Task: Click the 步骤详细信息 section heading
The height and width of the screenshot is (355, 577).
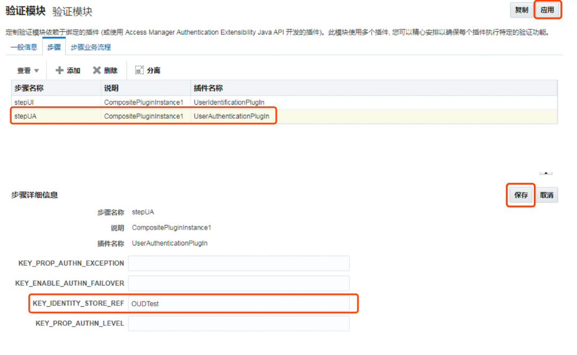Action: [x=35, y=195]
